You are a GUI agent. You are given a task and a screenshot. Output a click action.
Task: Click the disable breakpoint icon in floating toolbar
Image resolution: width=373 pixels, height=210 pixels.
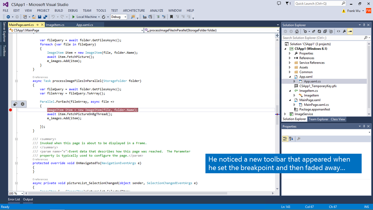[x=15, y=104]
